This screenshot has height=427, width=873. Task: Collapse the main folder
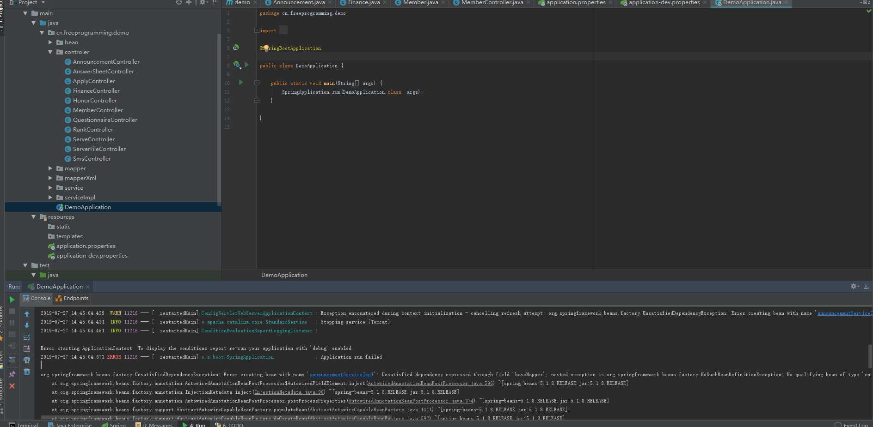click(x=25, y=13)
